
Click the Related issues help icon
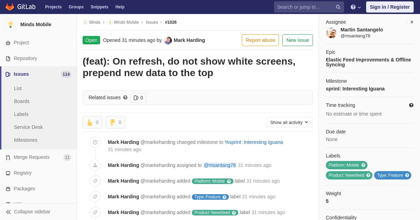[125, 98]
